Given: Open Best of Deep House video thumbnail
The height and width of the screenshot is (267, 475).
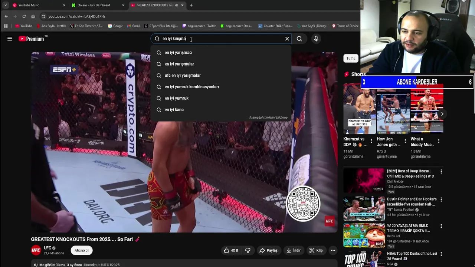Looking at the screenshot, I should [x=364, y=181].
